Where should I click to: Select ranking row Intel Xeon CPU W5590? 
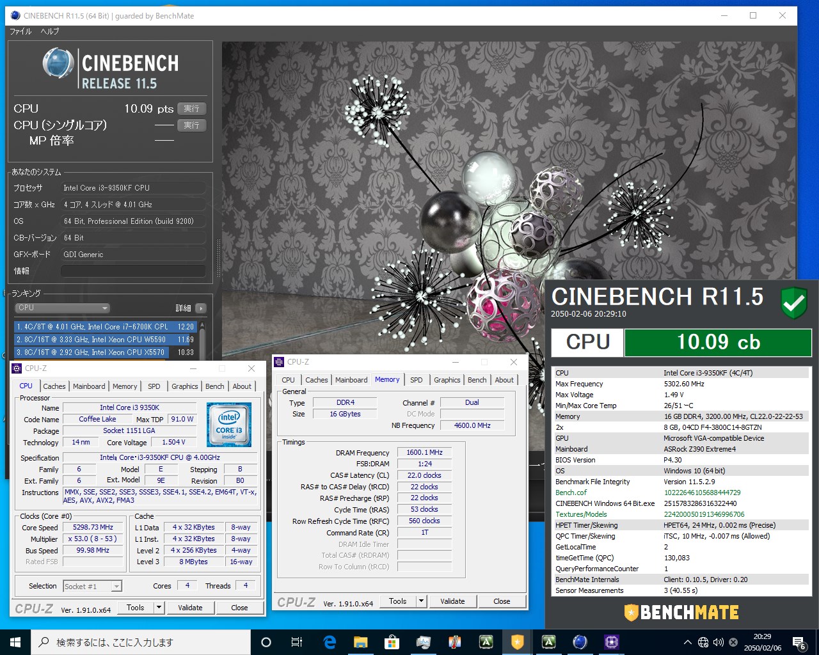[106, 340]
